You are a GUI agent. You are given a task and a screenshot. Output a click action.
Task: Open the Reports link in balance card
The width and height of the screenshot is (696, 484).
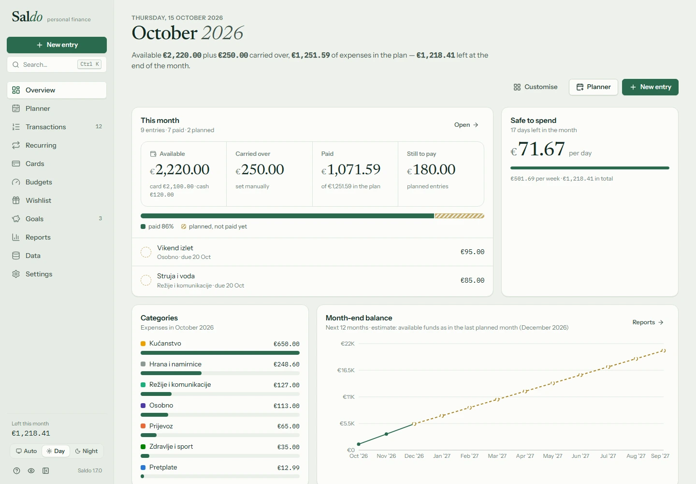tap(648, 322)
